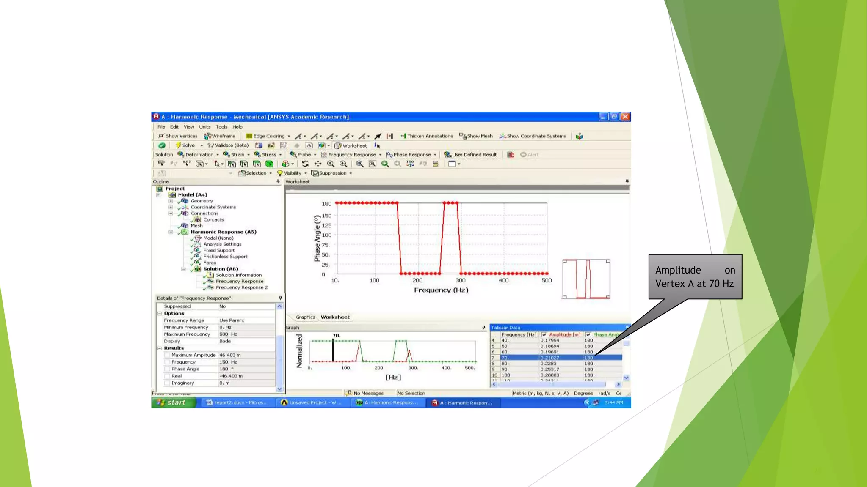Collapse the Solution (A6) tree node

point(183,269)
